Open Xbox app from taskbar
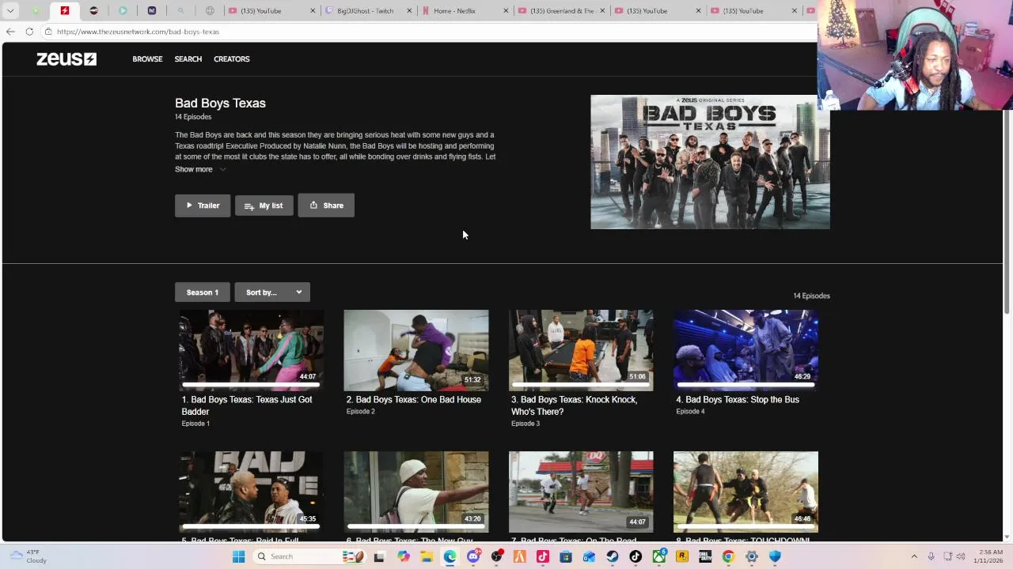 click(659, 556)
